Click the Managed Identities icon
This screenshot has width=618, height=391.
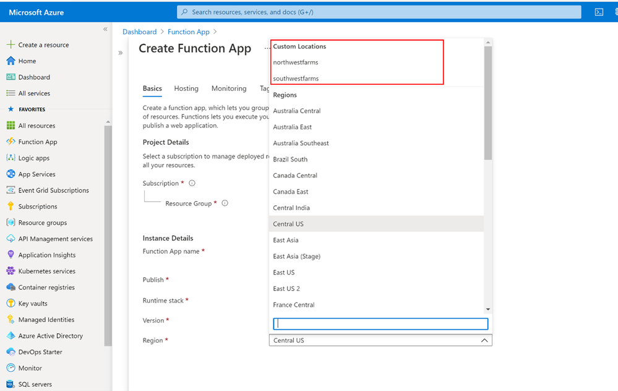click(11, 319)
